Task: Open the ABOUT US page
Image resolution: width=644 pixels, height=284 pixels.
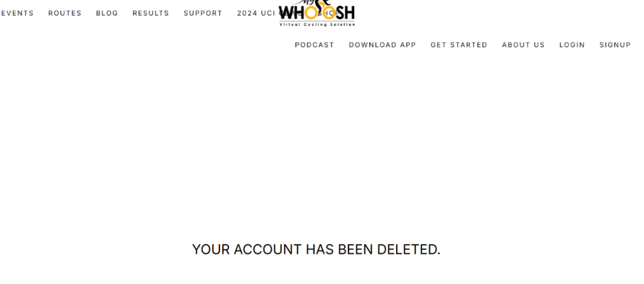Action: (x=523, y=45)
